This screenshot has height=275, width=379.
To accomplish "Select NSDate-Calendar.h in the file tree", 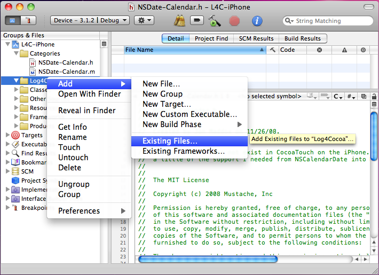I will pos(66,62).
